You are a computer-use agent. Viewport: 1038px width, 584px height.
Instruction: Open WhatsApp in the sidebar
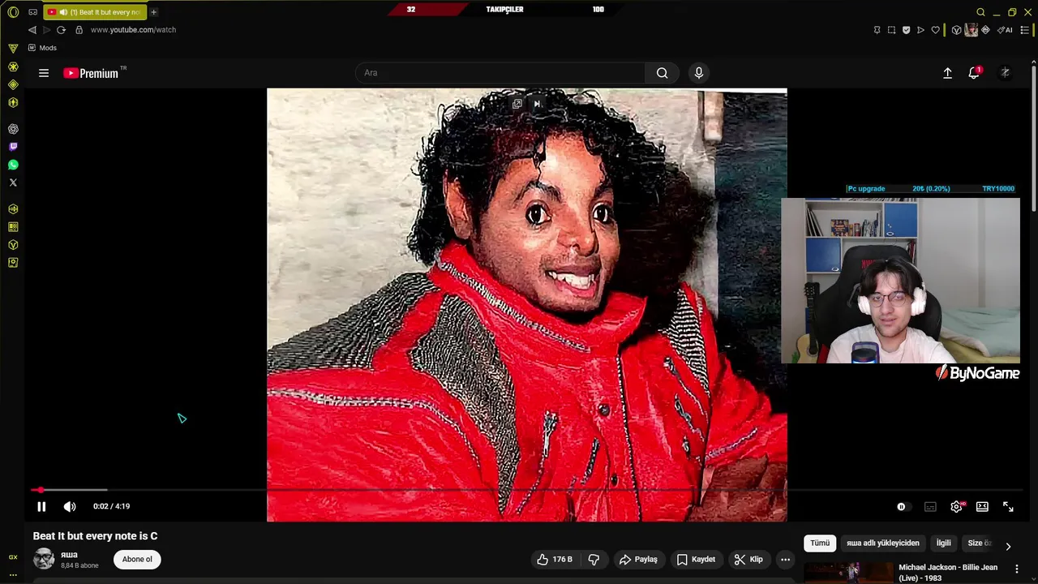[13, 165]
